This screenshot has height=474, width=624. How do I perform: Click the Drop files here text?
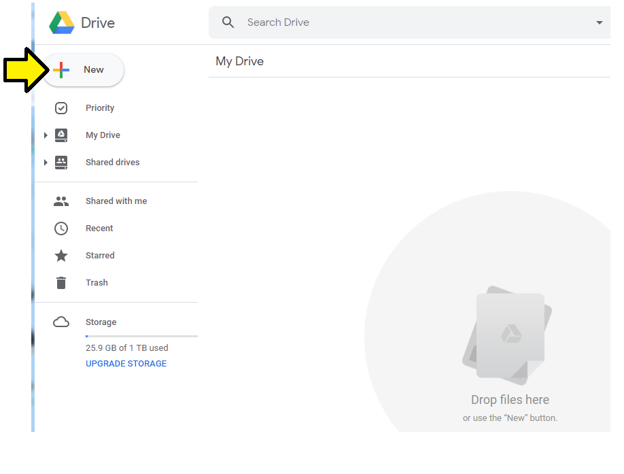510,400
